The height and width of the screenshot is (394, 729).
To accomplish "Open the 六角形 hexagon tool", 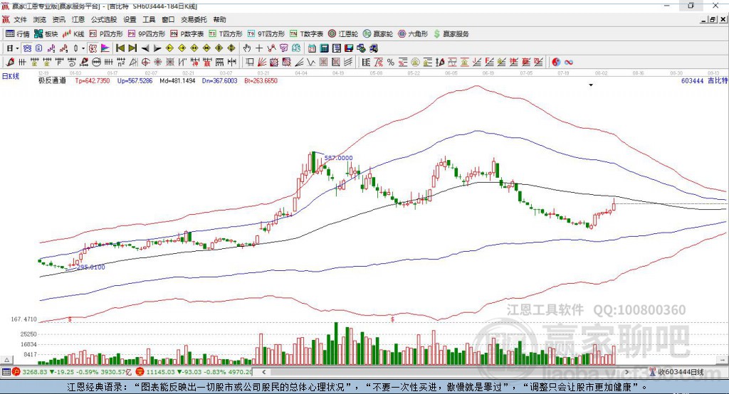I will click(413, 34).
